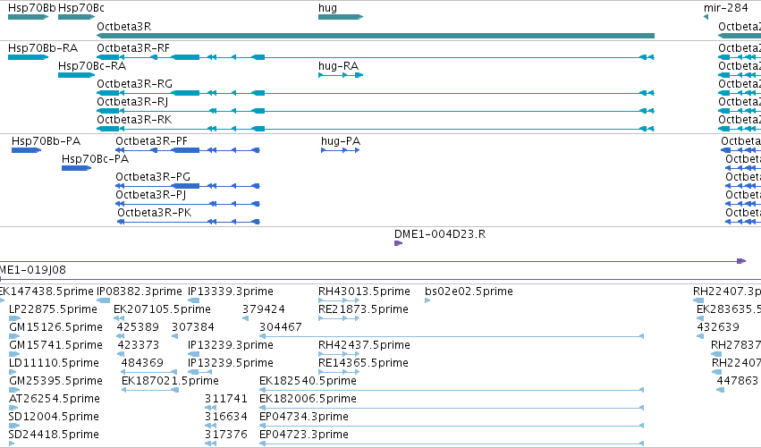
Task: Select EST LP22875.5prime
Action: pos(53,309)
